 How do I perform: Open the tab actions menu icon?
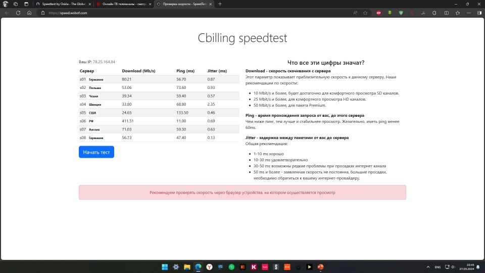point(26,4)
